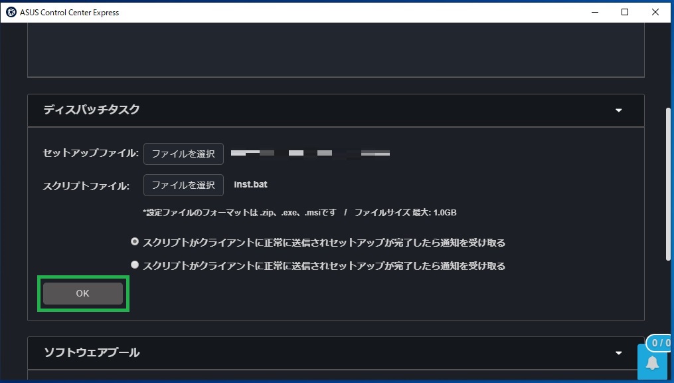This screenshot has height=383, width=674.
Task: Select the first notification radio option
Action: 135,241
